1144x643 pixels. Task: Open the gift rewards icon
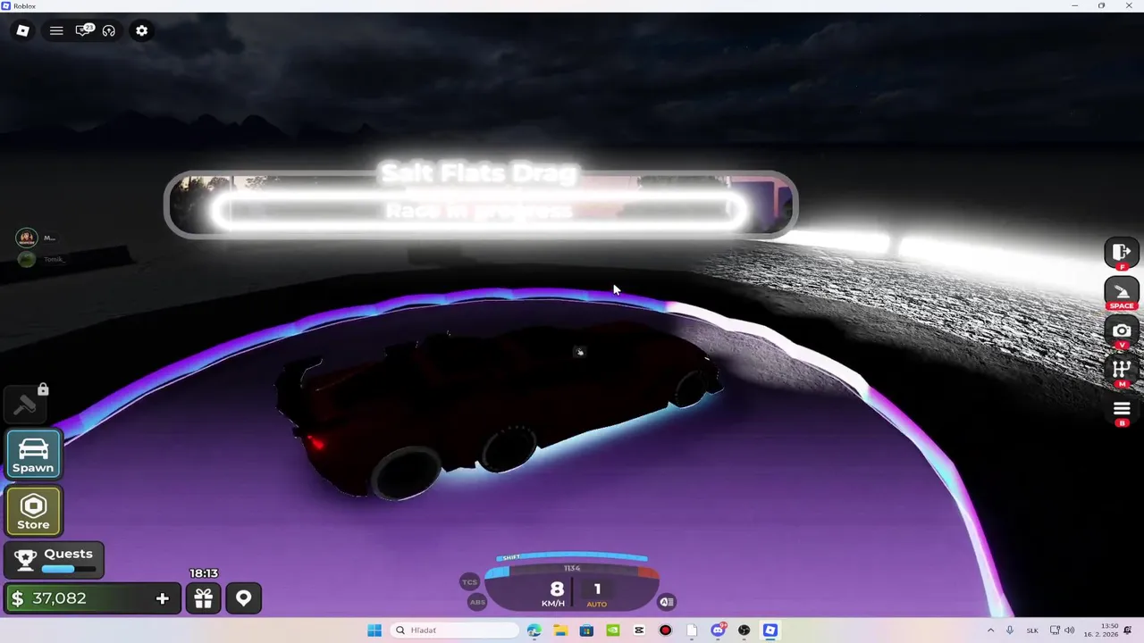click(x=204, y=598)
